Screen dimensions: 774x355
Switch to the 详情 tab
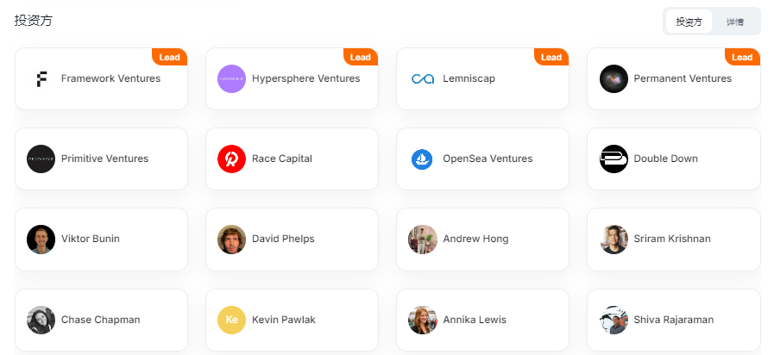point(735,22)
